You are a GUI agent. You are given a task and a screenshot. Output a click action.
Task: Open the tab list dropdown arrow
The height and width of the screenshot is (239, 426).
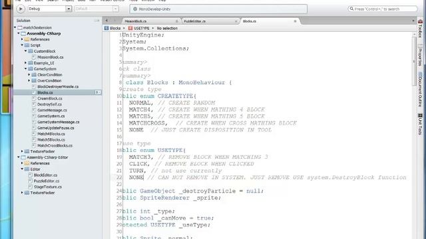(413, 21)
